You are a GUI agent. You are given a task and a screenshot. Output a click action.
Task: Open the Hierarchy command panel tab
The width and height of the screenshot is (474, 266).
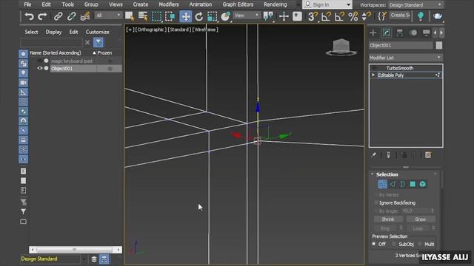coord(400,33)
